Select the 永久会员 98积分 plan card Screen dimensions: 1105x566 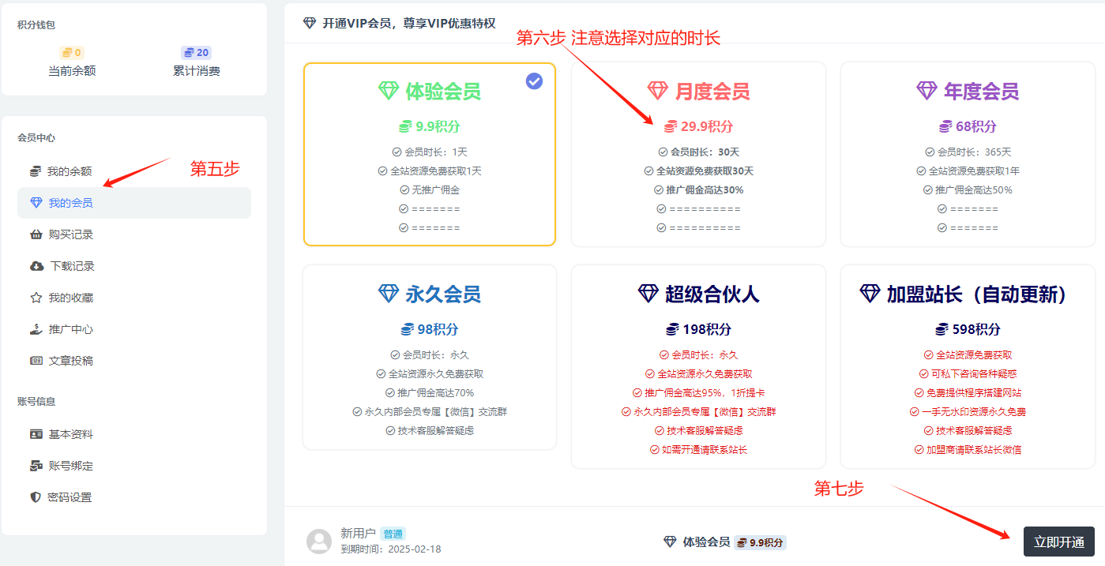click(430, 358)
